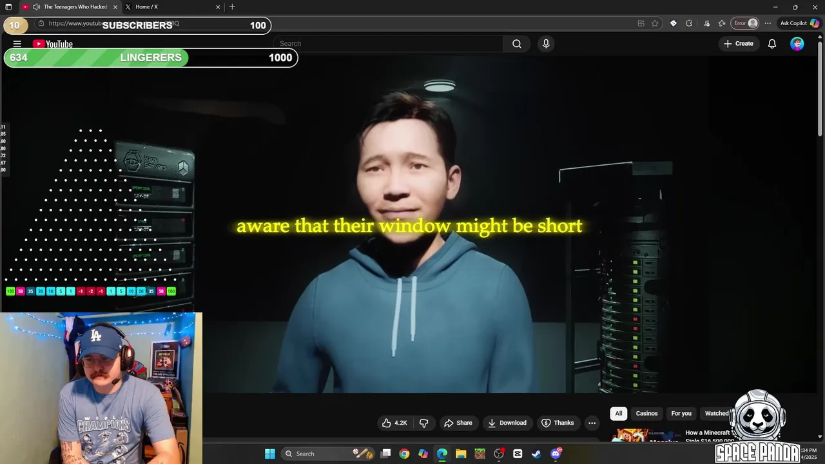Open YouTube notifications bell
Screen dimensions: 825x464
(772, 44)
